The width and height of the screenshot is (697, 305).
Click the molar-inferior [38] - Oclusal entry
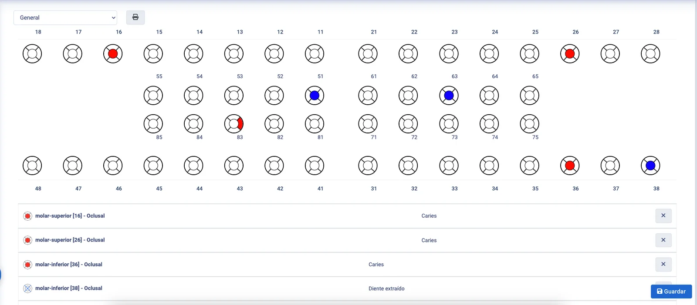[x=69, y=288]
